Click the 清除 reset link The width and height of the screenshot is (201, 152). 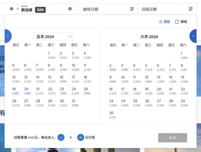pyautogui.click(x=165, y=22)
